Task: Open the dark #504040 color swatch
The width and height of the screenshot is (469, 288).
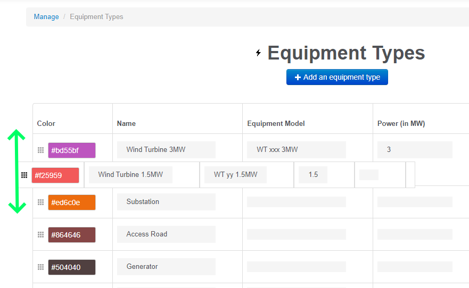Action: [71, 267]
